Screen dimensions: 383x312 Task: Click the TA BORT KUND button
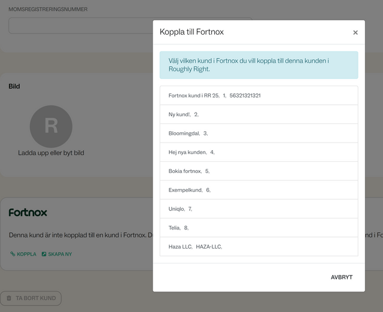[x=31, y=298]
